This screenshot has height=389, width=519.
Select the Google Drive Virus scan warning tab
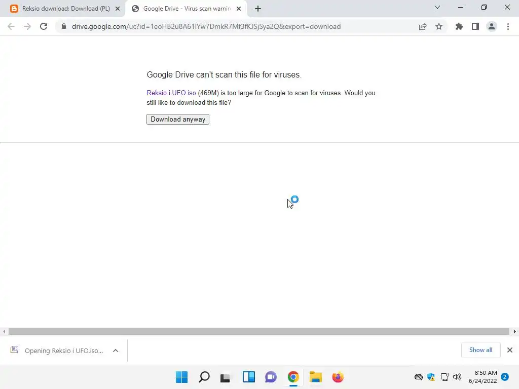tap(187, 9)
